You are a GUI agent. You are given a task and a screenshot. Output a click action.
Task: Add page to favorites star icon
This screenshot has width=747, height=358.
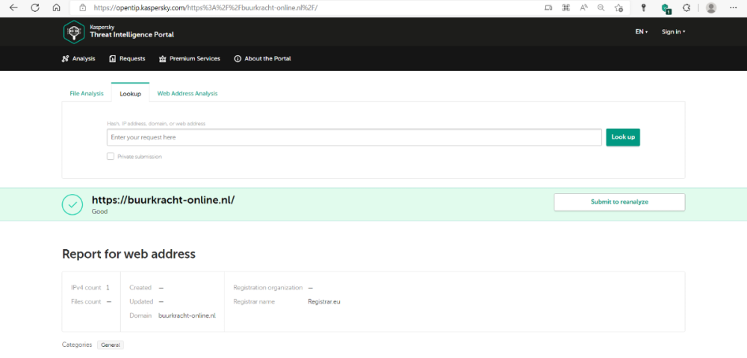pos(619,7)
